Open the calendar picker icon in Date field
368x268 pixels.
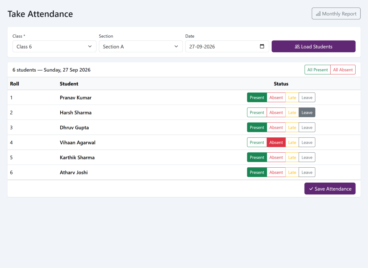(x=262, y=46)
